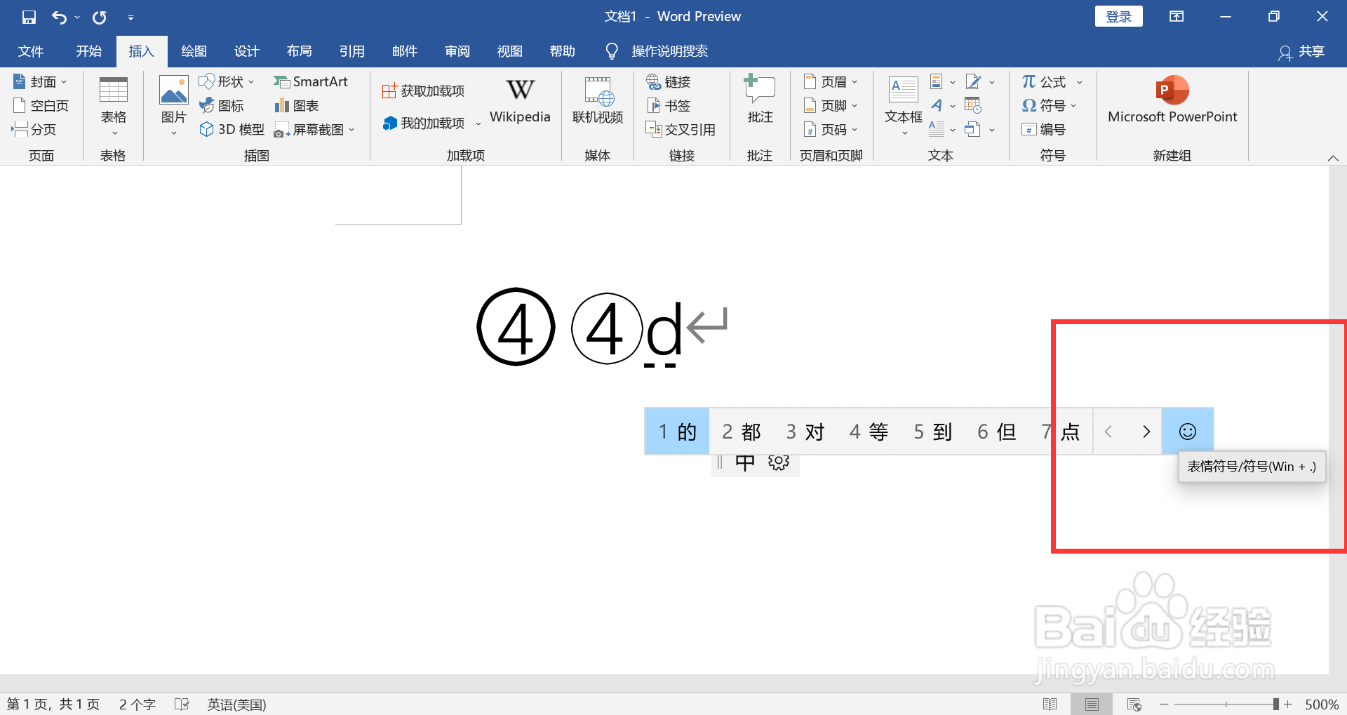Image resolution: width=1347 pixels, height=715 pixels.
Task: Insert a bookmark with 书签
Action: (x=668, y=105)
